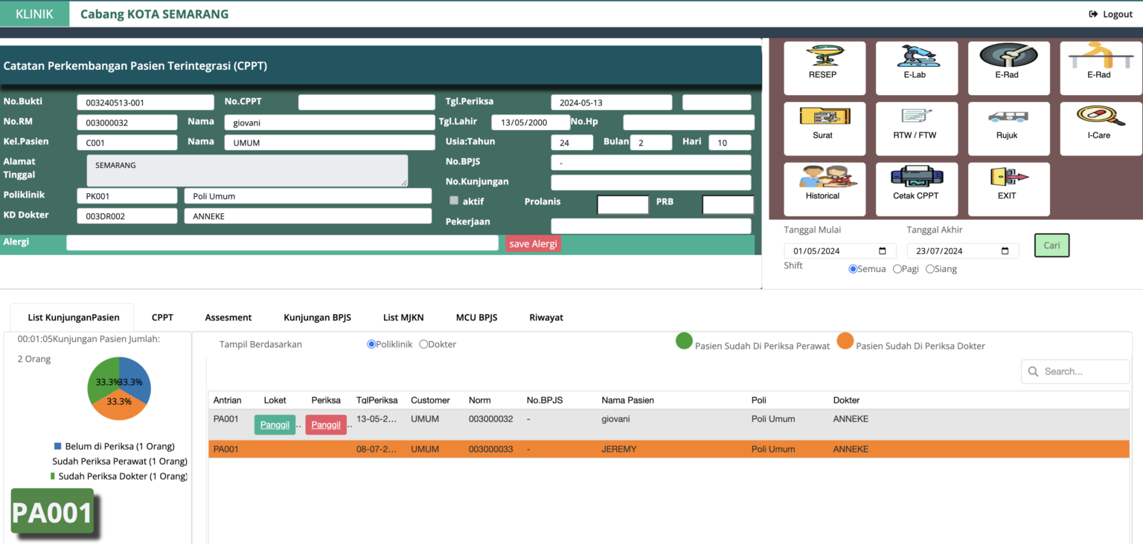
Task: Click the Cari search button
Action: [x=1051, y=245]
